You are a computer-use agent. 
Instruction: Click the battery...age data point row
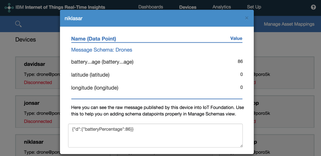[157, 62]
